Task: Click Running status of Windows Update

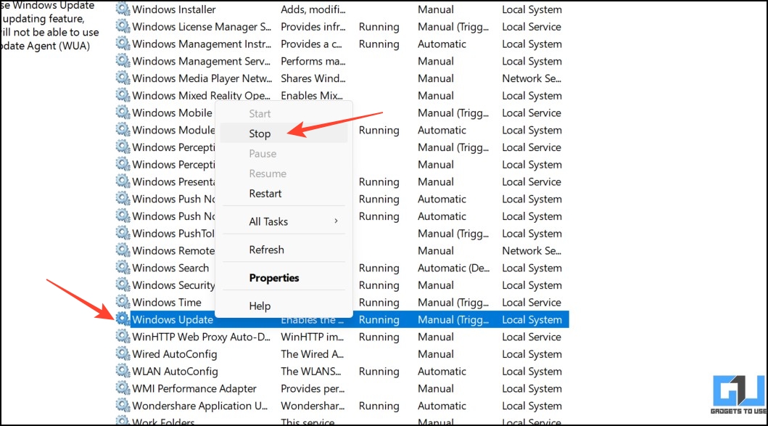Action: (379, 319)
